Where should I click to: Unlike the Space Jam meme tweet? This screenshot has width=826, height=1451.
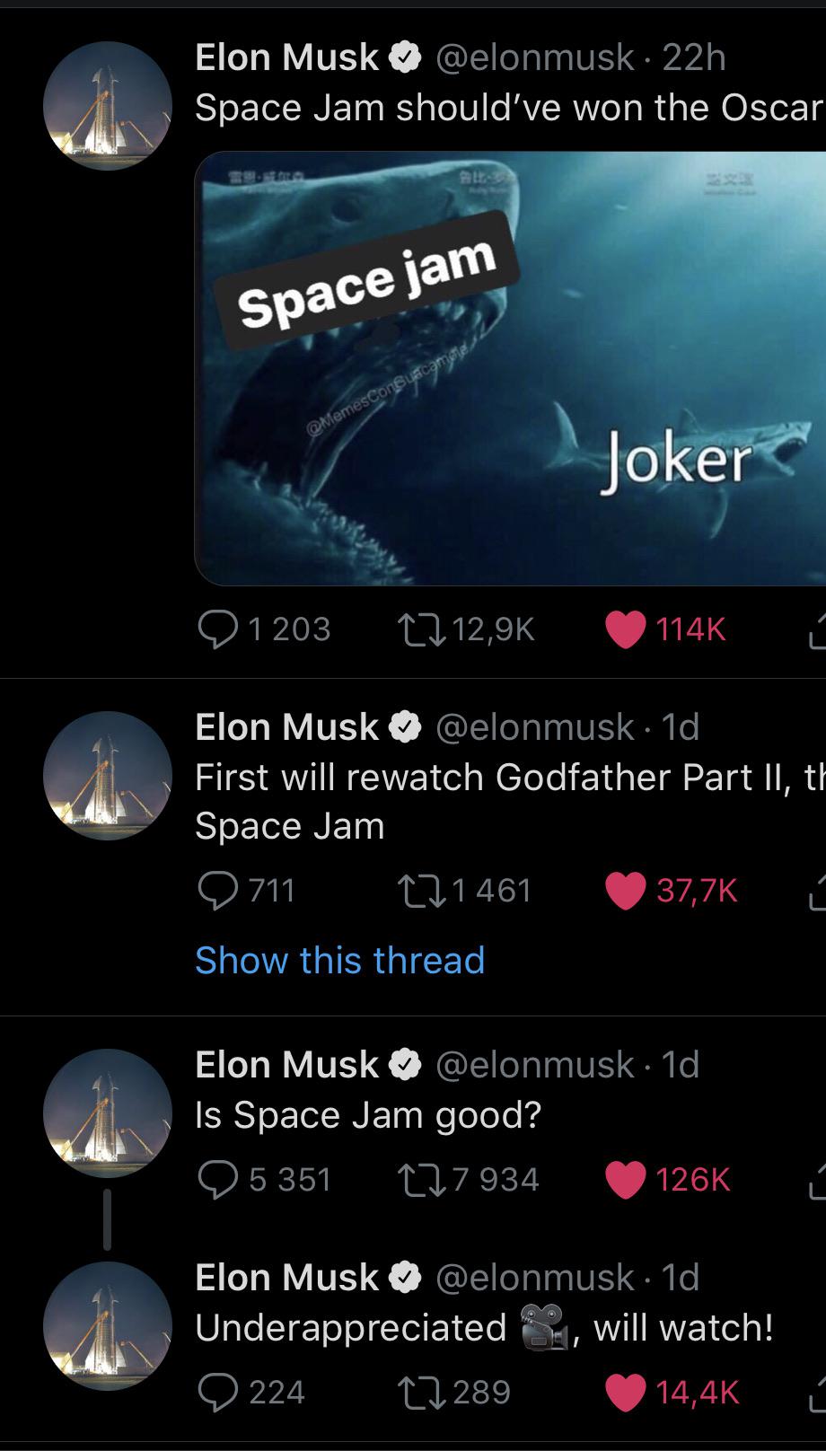[x=626, y=629]
